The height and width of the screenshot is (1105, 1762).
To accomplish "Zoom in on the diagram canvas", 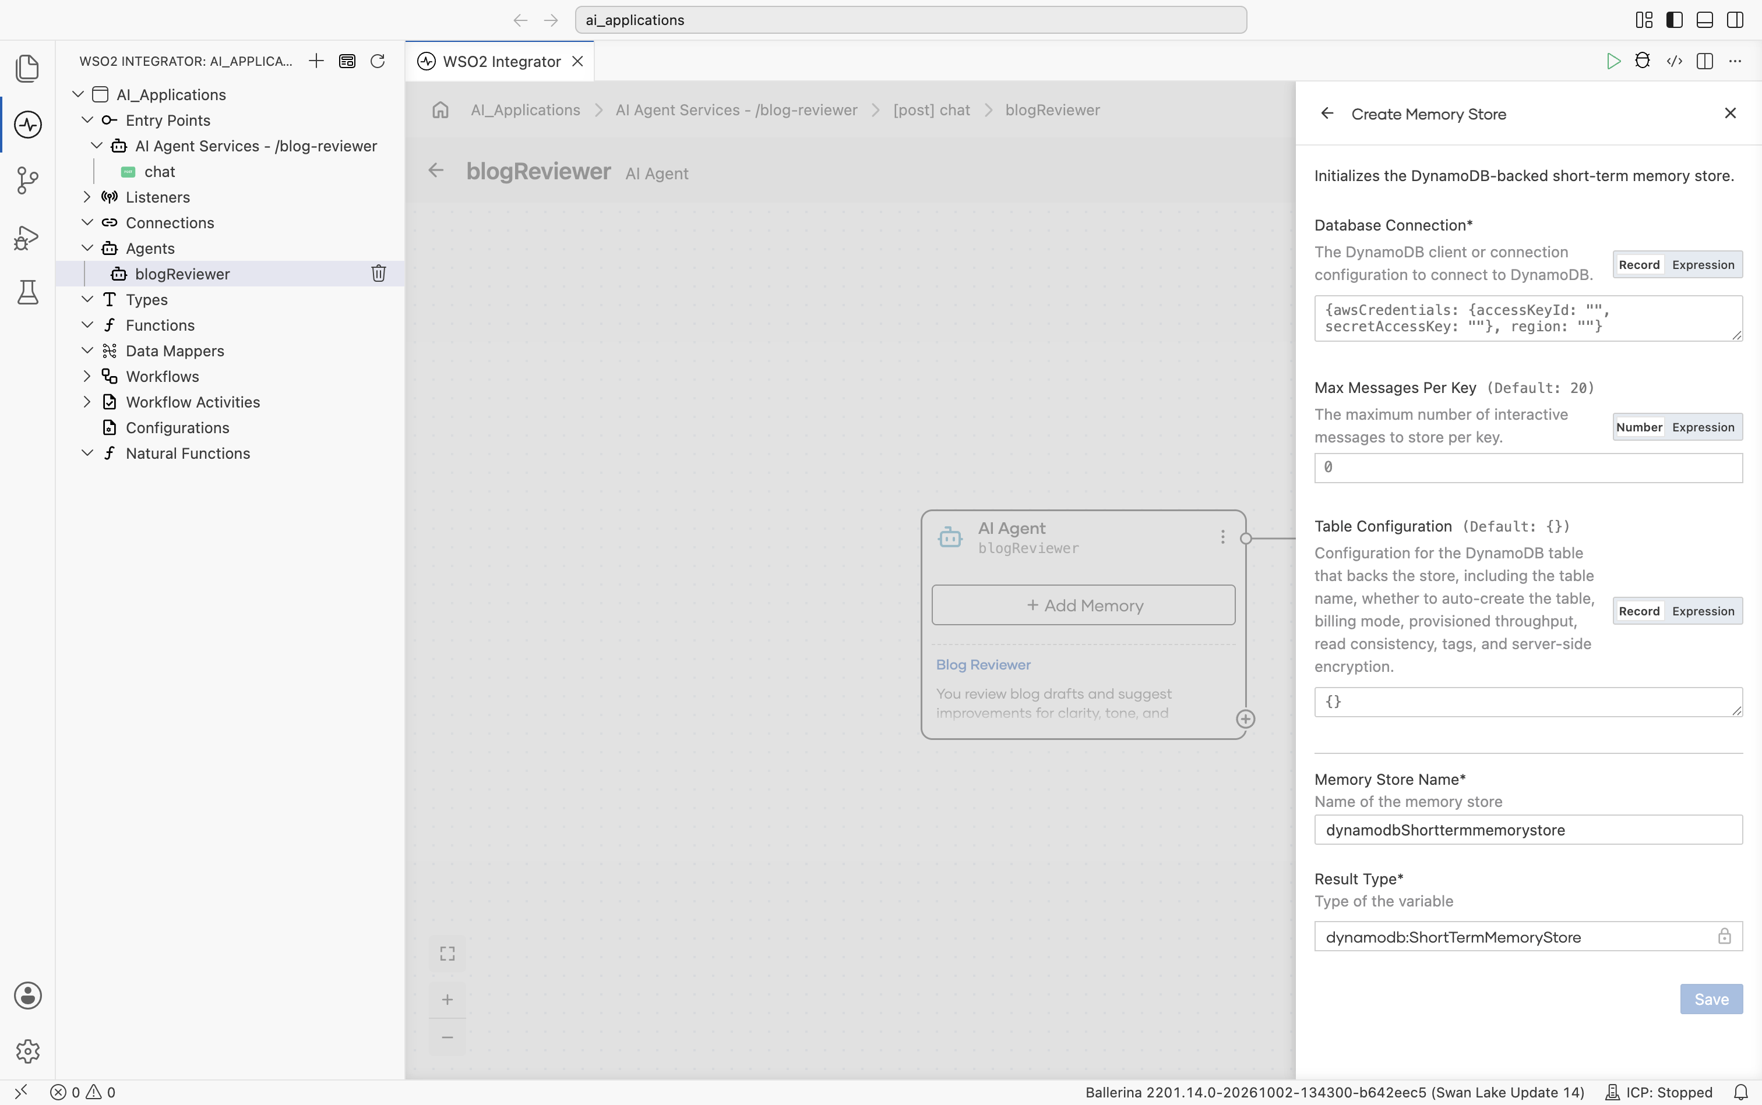I will coord(447,1000).
